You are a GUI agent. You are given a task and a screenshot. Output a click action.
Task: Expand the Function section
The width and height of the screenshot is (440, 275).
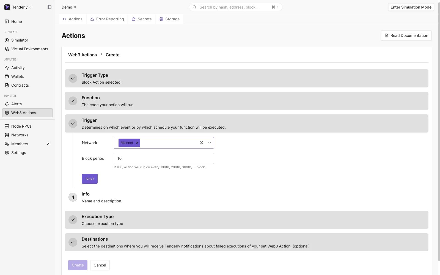(x=247, y=101)
